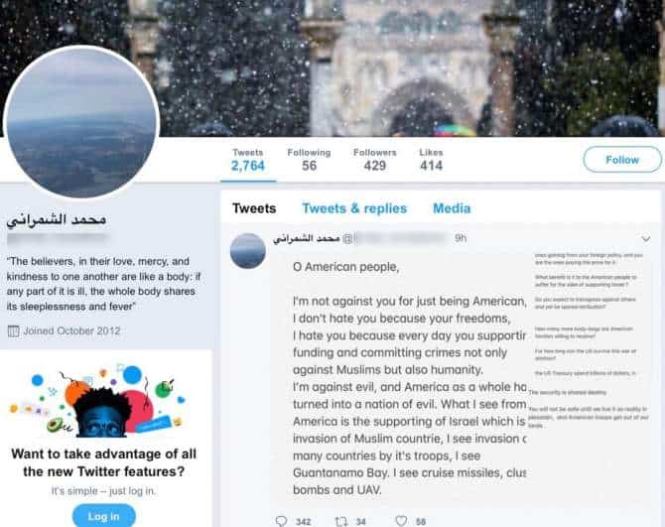Click the Follow button
This screenshot has height=527, width=665.
coord(622,160)
